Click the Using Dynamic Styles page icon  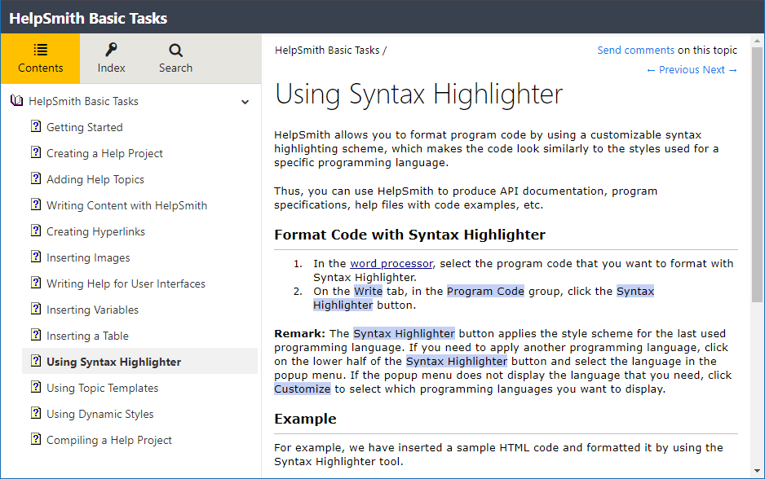tap(36, 413)
